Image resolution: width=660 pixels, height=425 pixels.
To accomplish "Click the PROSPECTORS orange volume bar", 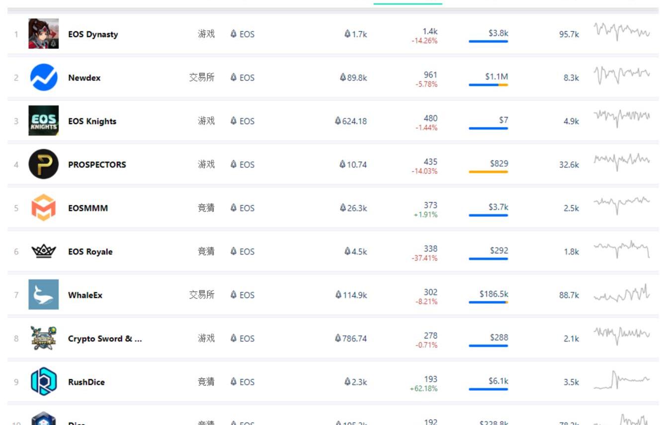I will pyautogui.click(x=488, y=172).
